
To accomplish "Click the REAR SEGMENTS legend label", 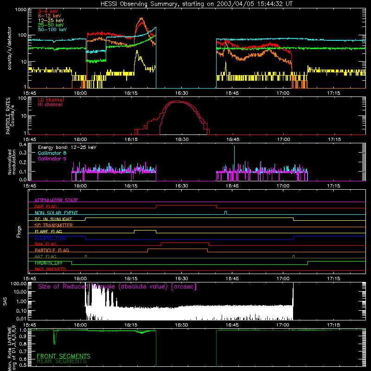I will [x=62, y=361].
